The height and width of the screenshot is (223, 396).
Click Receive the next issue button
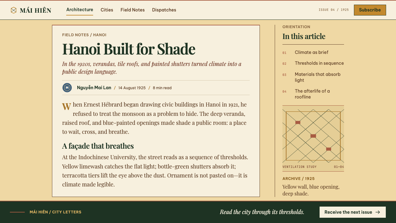(x=352, y=212)
